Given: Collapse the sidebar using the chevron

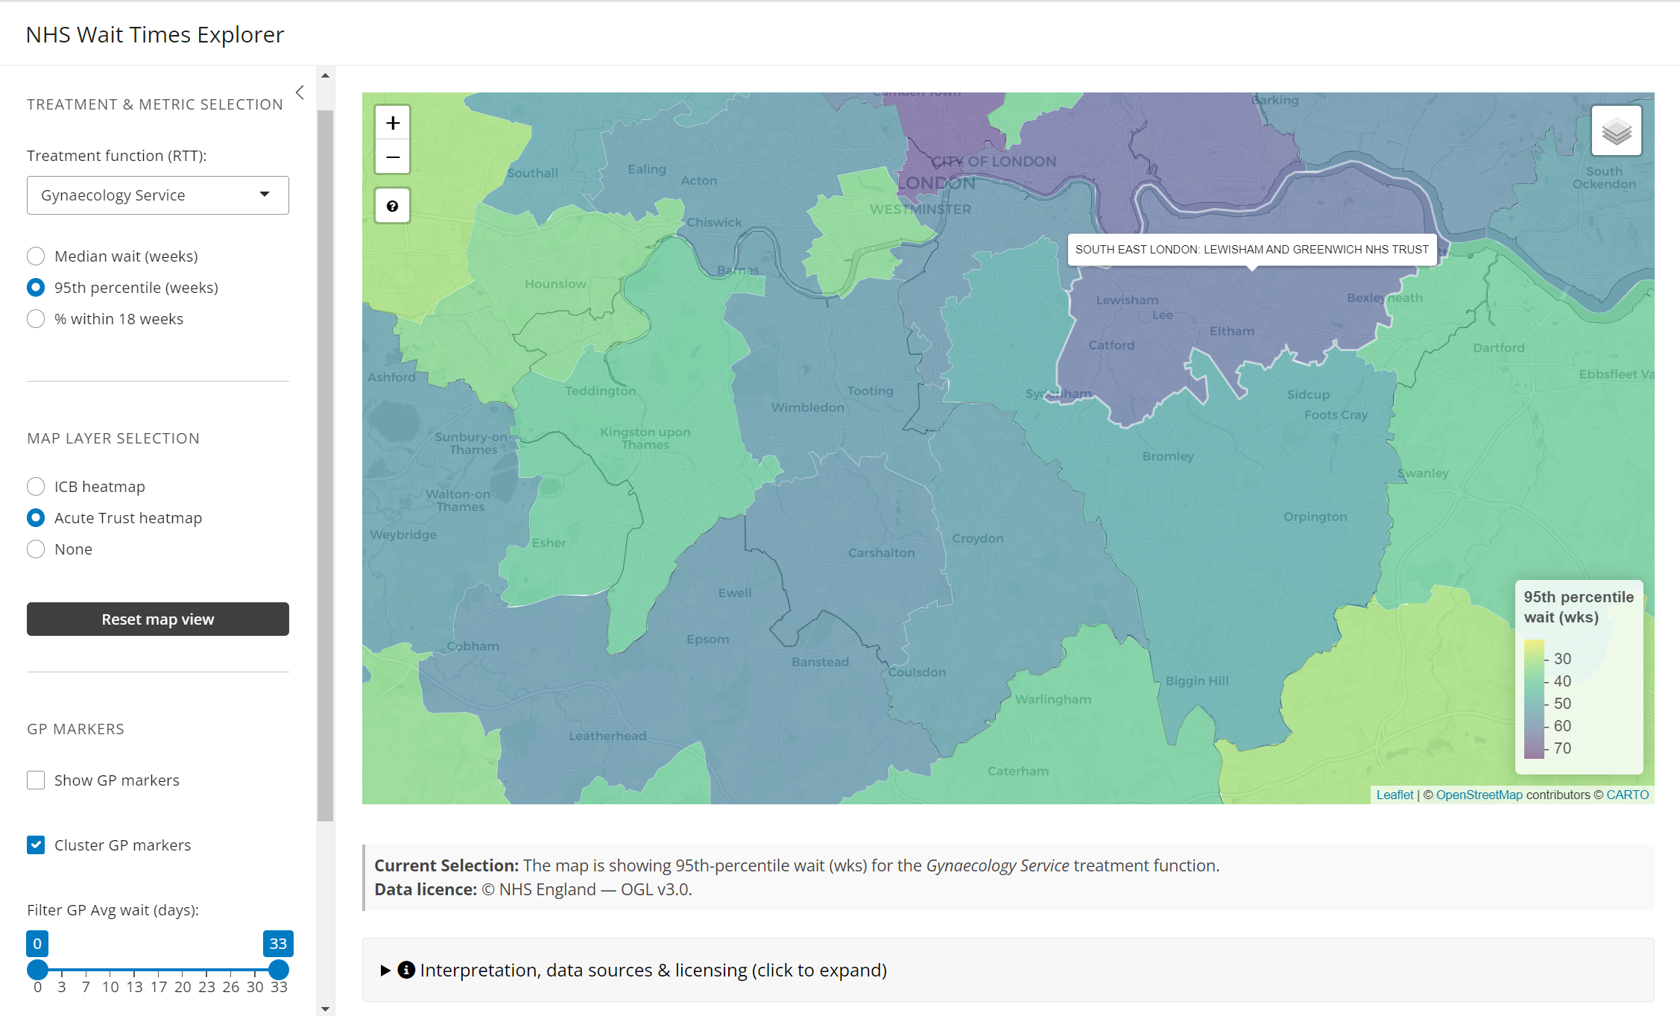Looking at the screenshot, I should click(300, 92).
